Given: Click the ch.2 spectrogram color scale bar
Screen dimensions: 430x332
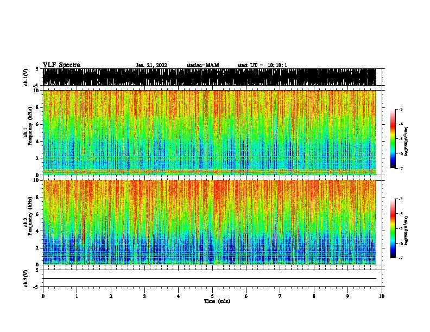Looking at the screenshot, I should coord(393,228).
